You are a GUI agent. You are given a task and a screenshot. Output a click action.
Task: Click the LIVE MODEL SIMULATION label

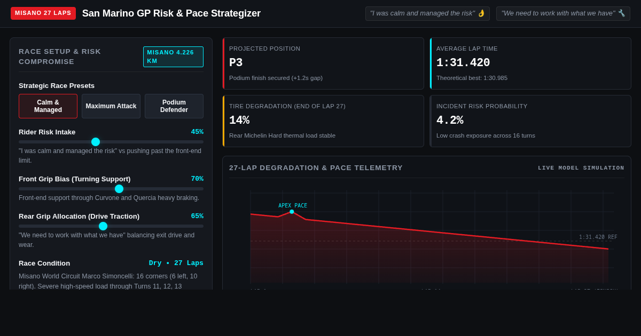point(581,167)
